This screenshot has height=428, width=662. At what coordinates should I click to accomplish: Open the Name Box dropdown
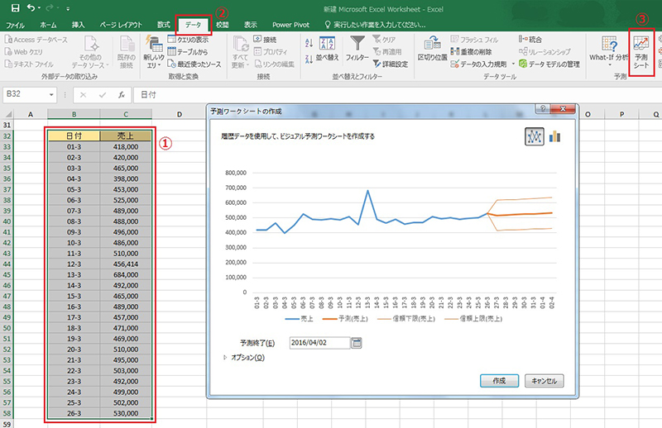pyautogui.click(x=51, y=94)
